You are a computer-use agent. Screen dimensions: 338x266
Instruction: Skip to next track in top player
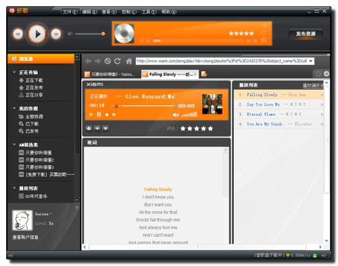pos(56,35)
